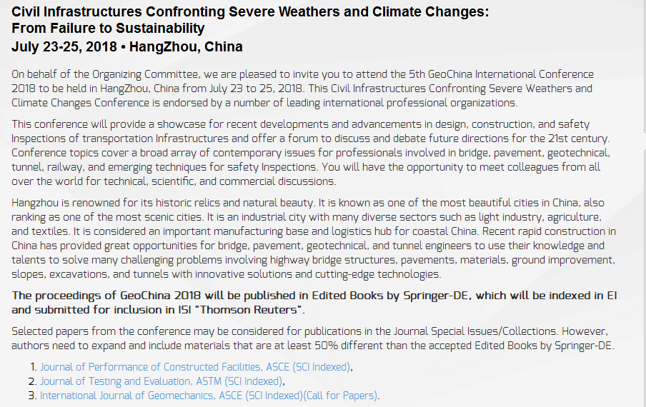Screen dimensions: 646x407
Task: Open International Journal of Geomechanics Call for Papers link
Action: pyautogui.click(x=209, y=396)
